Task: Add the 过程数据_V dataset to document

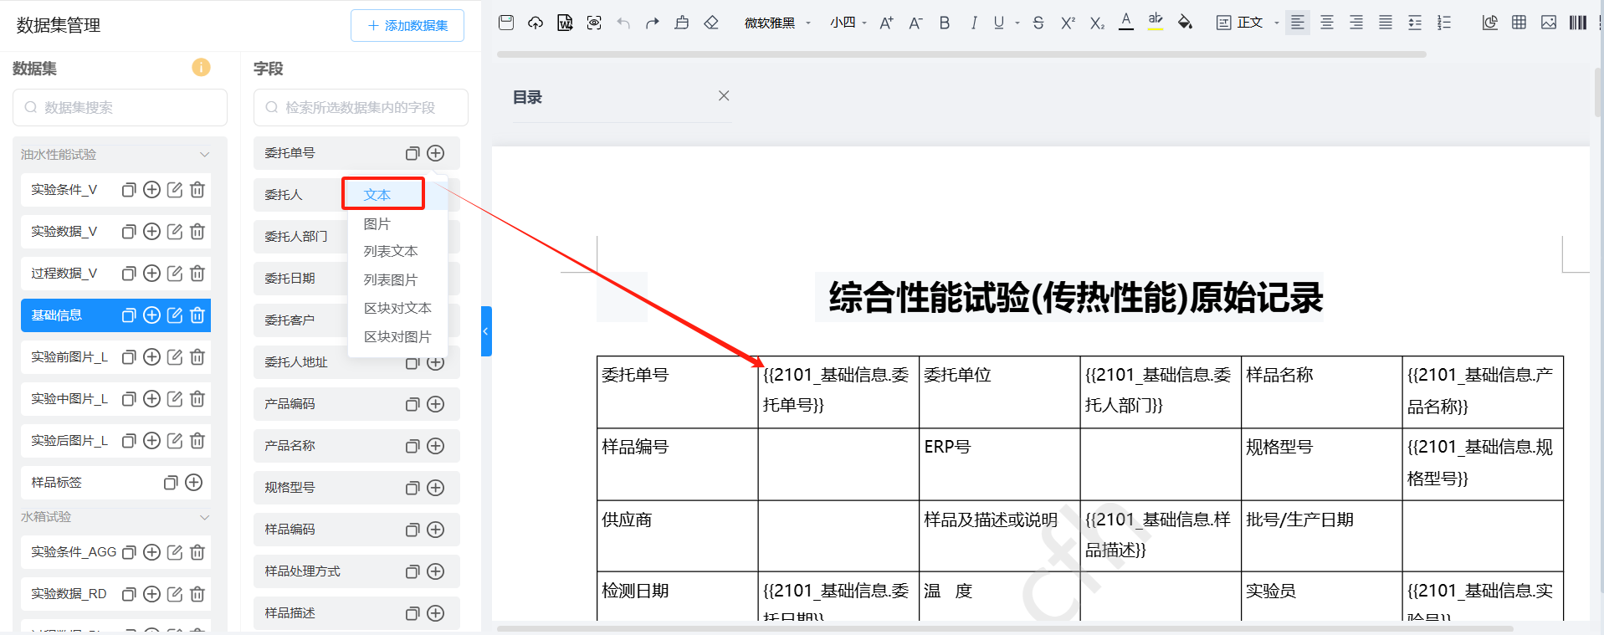Action: click(151, 274)
